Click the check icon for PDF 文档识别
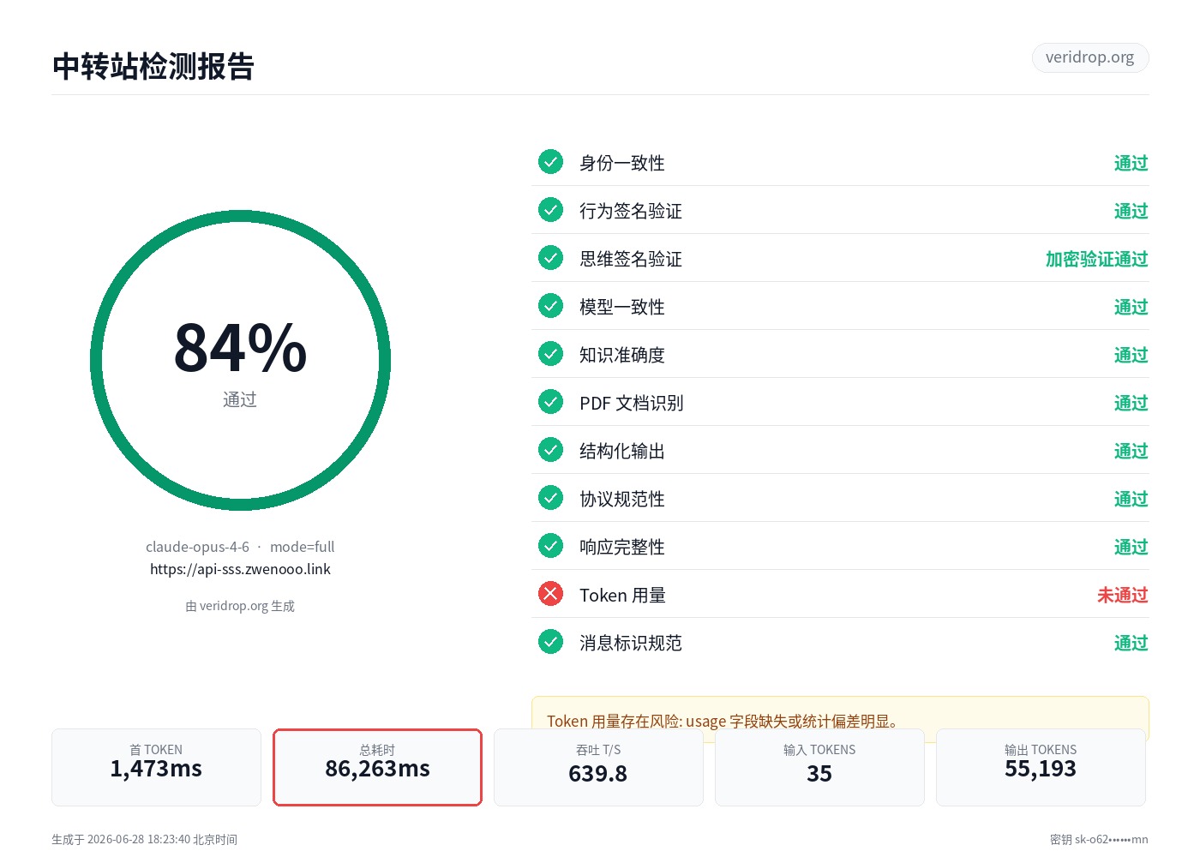1200x857 pixels. pos(550,402)
